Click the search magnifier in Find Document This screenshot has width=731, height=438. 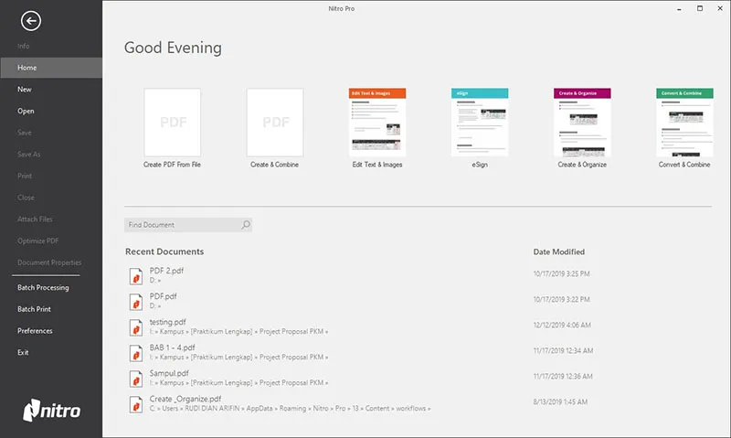coord(245,225)
